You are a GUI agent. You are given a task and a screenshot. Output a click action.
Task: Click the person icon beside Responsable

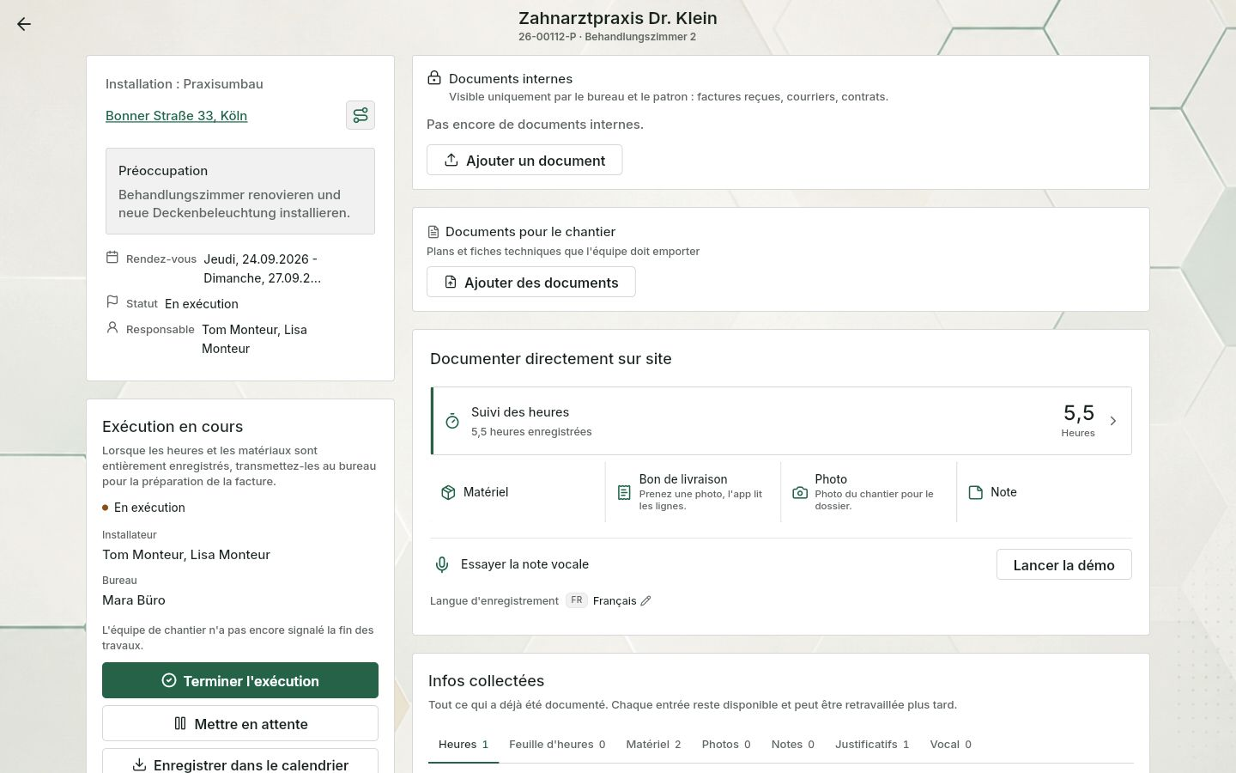click(x=112, y=328)
